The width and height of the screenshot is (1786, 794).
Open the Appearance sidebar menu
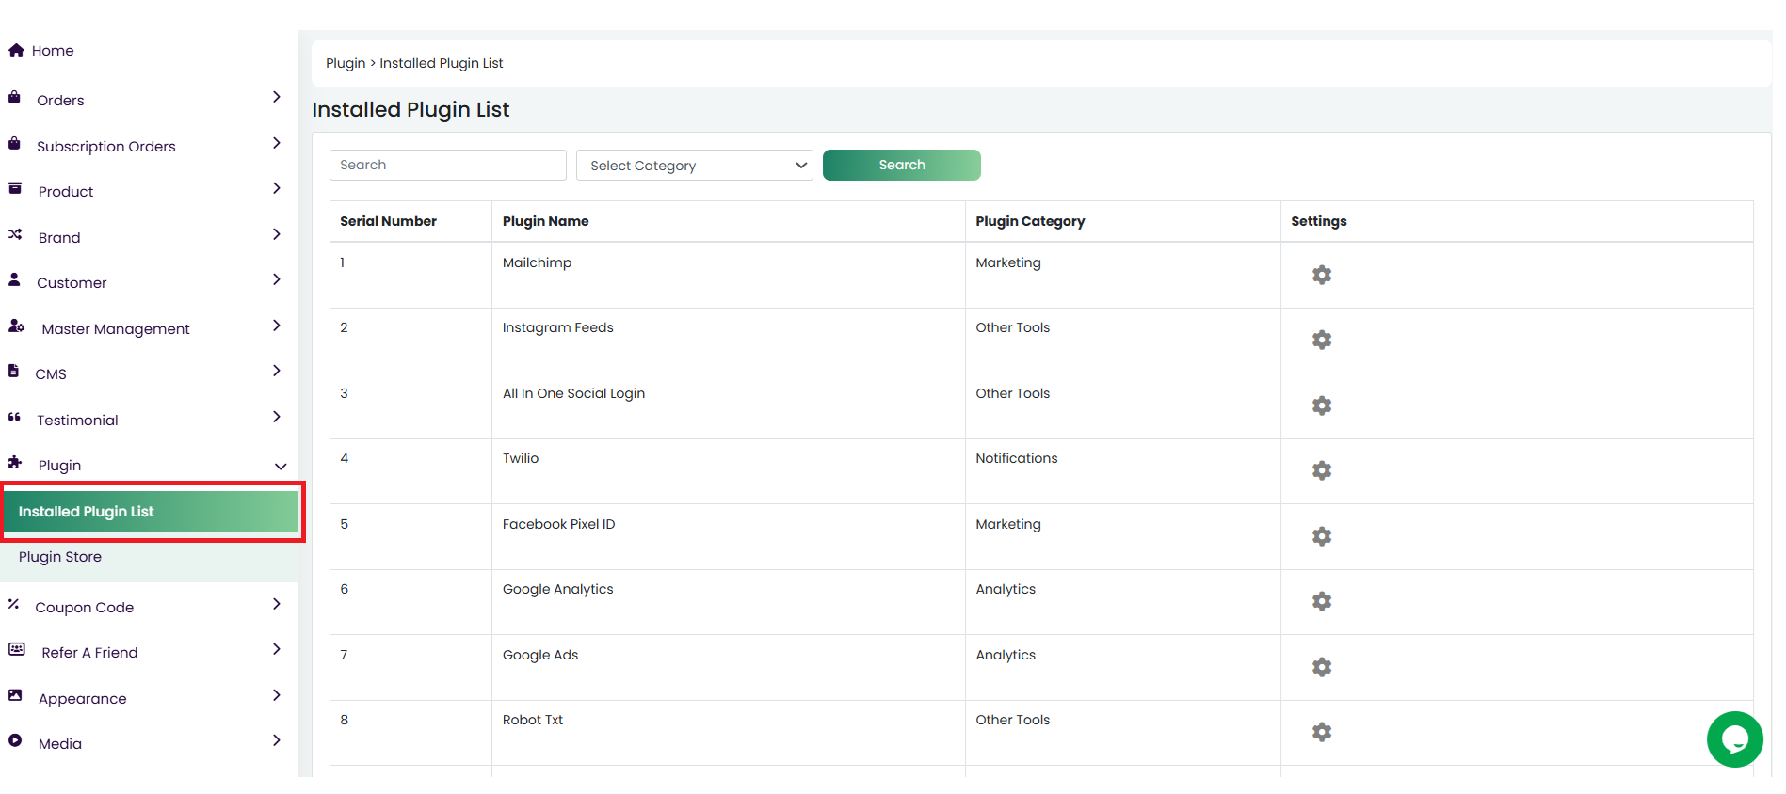(83, 699)
